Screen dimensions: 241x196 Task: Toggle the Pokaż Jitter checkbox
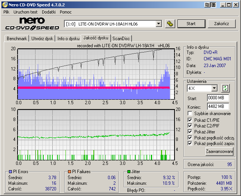(190, 132)
